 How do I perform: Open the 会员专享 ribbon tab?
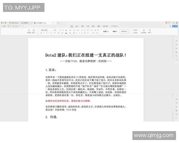tap(105, 26)
